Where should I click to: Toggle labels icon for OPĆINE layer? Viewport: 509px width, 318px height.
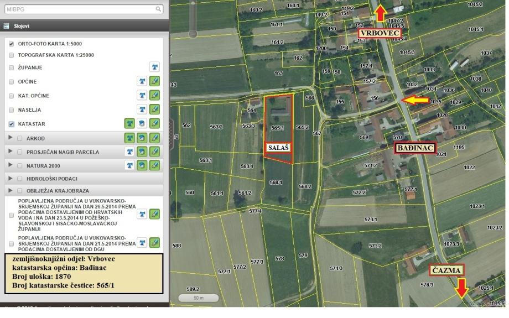pos(142,81)
